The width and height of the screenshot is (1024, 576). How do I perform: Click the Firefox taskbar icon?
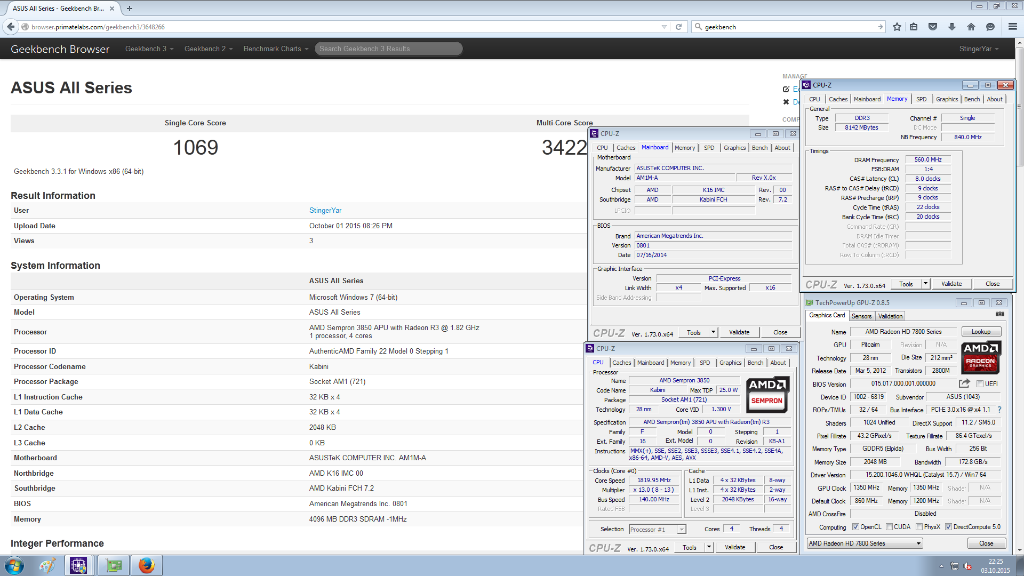[x=146, y=565]
